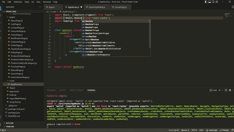Image resolution: width=234 pixels, height=132 pixels.
Task: Open package.json in the explorer
Action: pyautogui.click(x=14, y=113)
